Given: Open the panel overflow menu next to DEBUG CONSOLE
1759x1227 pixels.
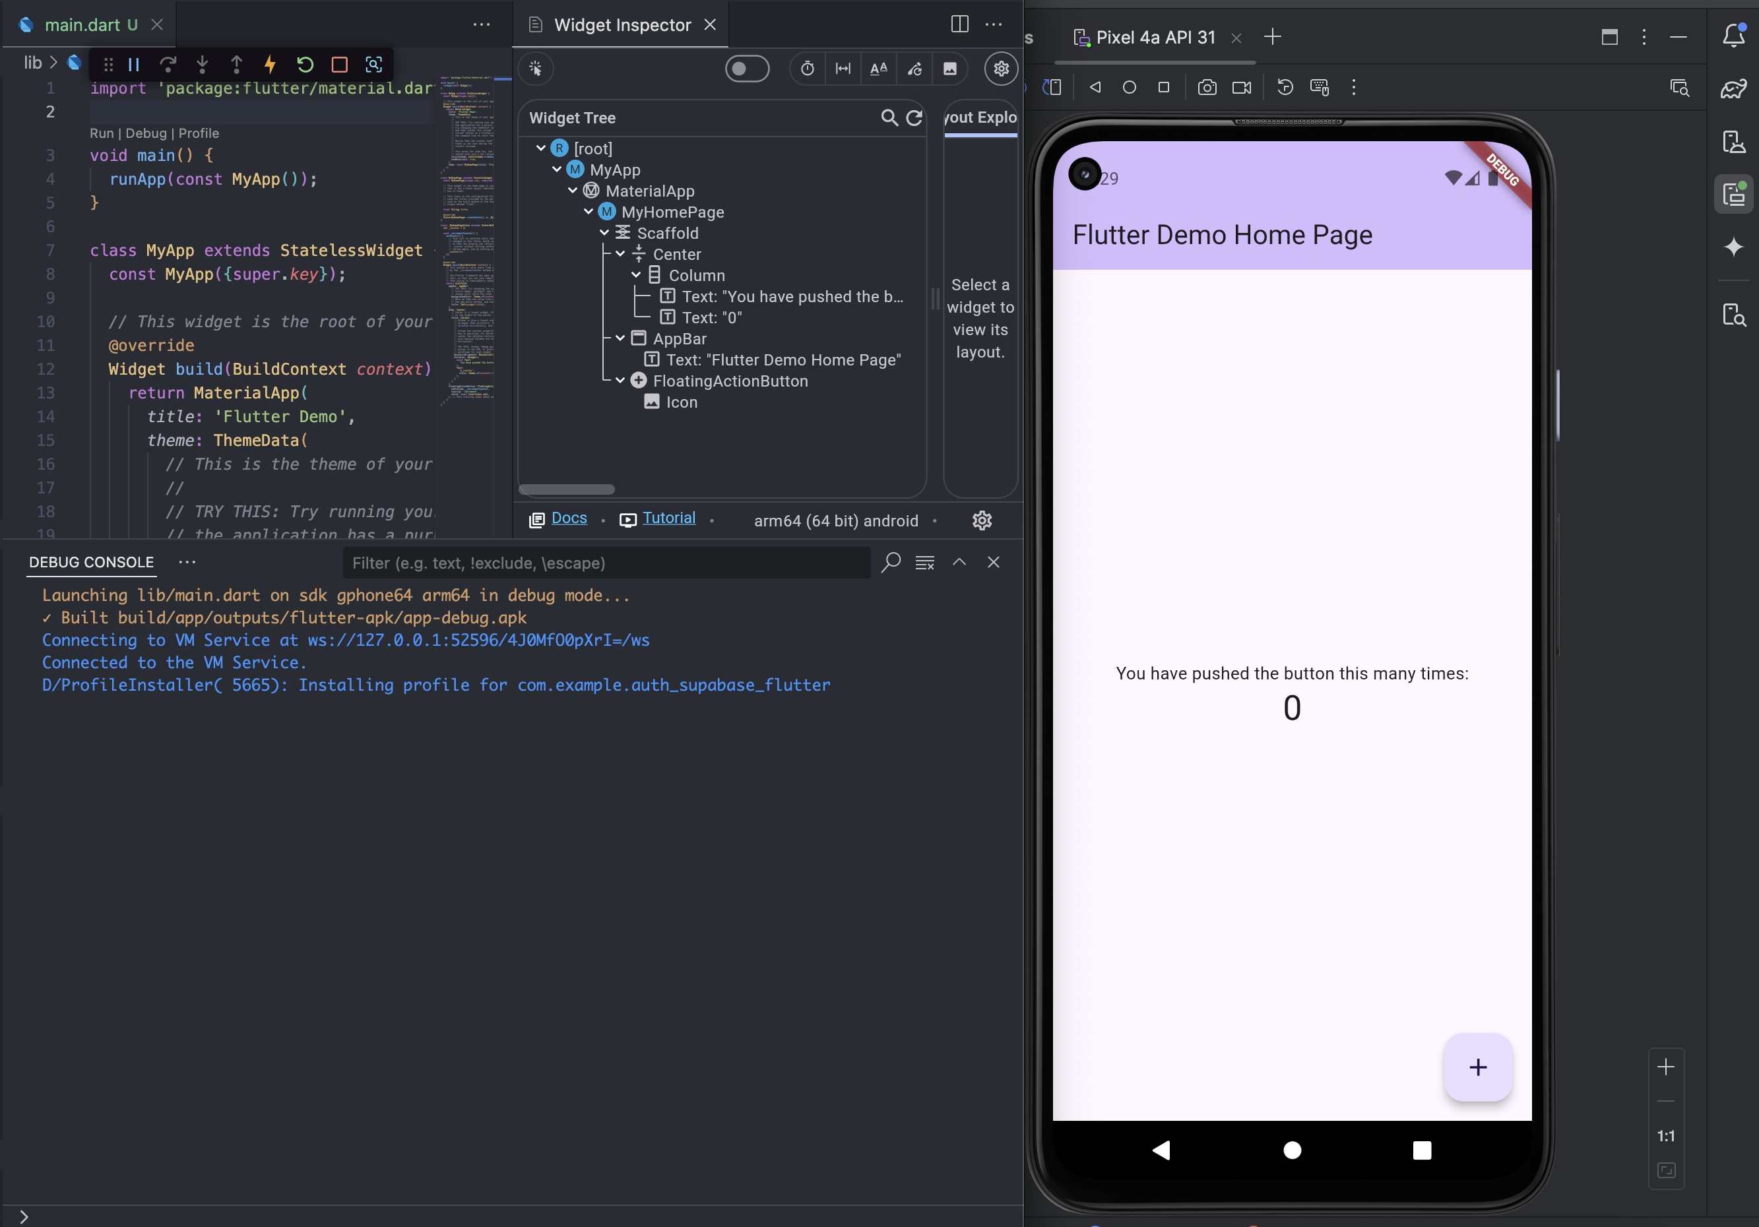Looking at the screenshot, I should 187,562.
